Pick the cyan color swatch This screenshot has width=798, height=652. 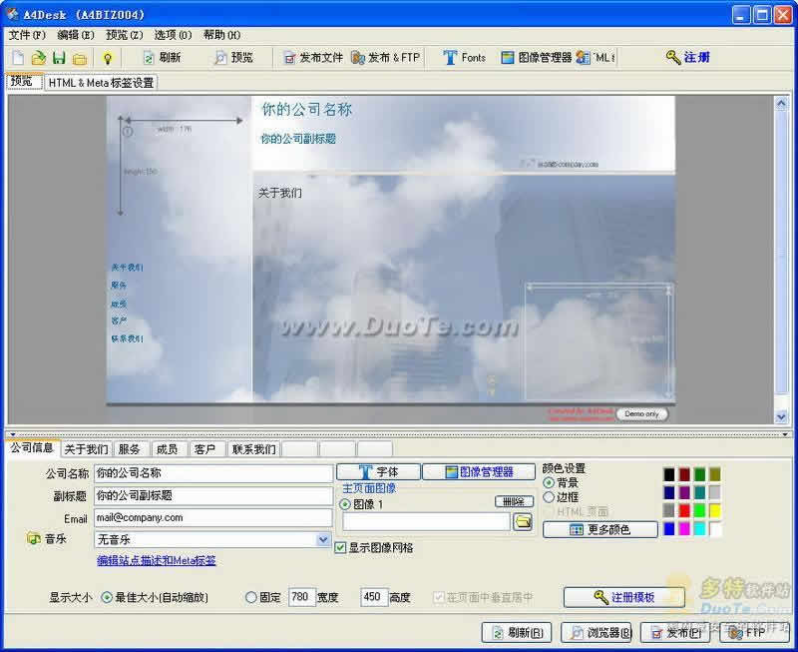tap(700, 529)
